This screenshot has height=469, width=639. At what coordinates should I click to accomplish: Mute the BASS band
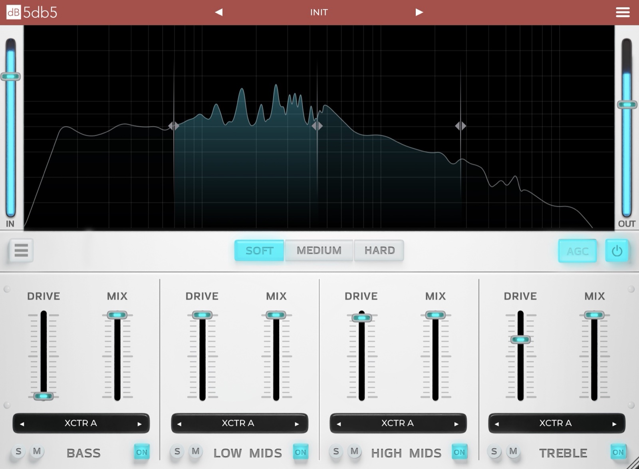37,452
